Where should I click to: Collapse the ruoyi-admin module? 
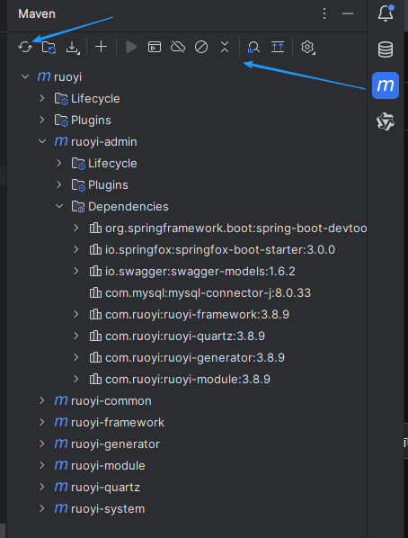[x=42, y=142]
